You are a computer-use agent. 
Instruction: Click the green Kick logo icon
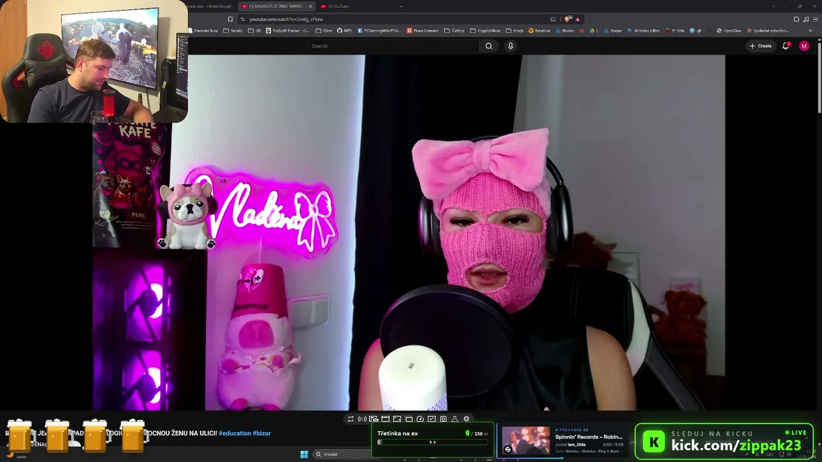pos(654,442)
